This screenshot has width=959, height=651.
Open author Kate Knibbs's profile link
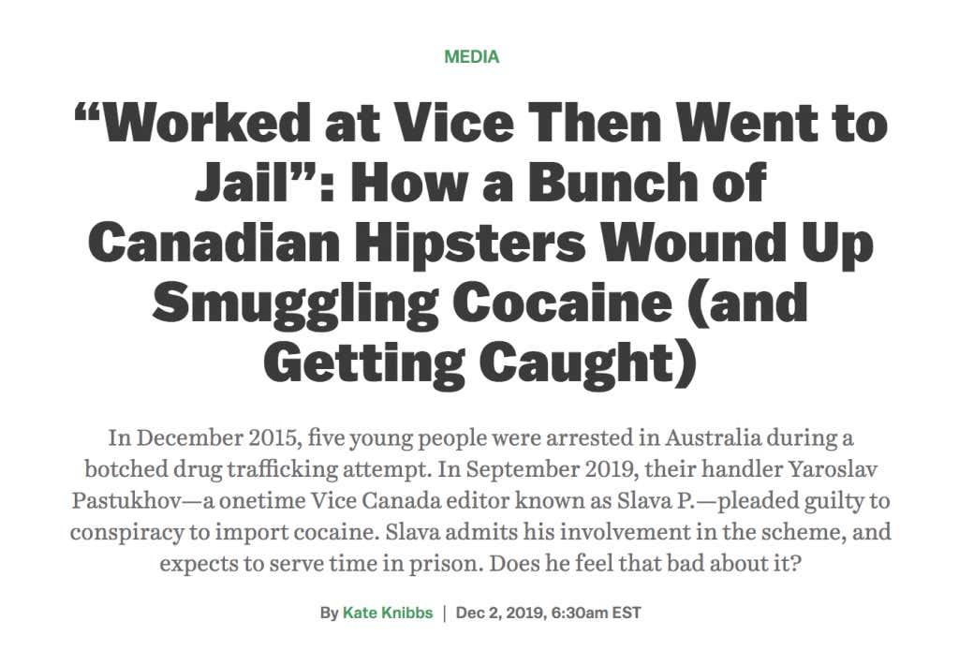[388, 614]
